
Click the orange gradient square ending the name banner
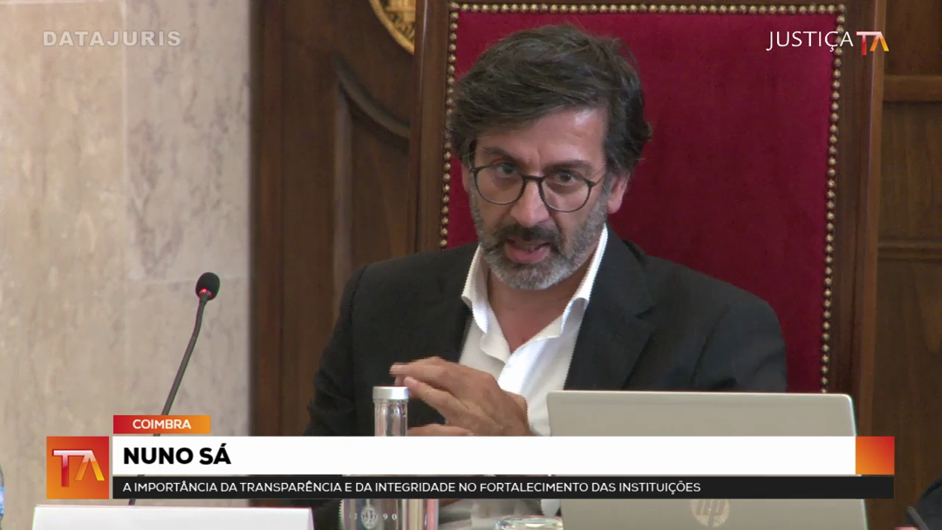[x=875, y=455]
